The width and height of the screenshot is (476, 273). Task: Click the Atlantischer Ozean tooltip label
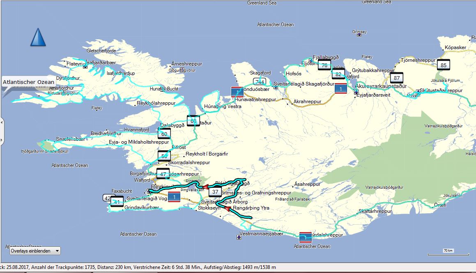point(28,82)
